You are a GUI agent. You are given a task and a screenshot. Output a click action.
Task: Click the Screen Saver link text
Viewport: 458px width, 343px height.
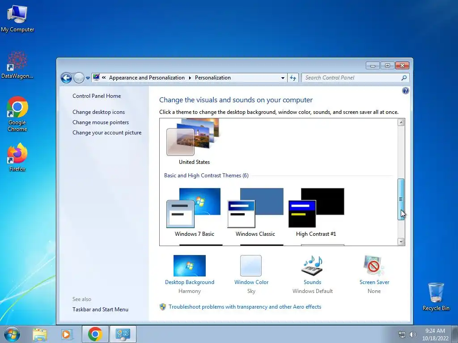[x=374, y=282]
